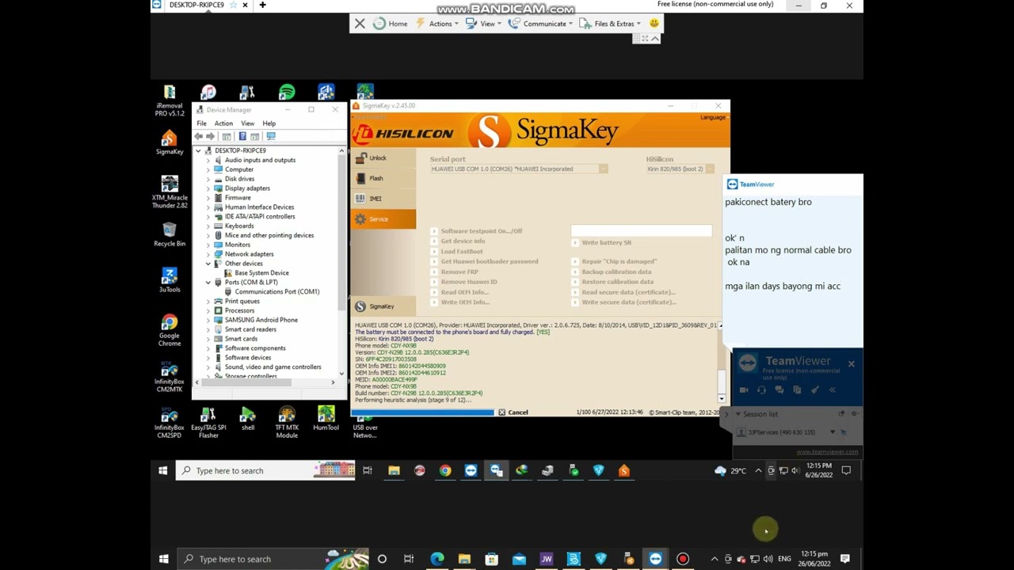Open the InfinityBox CM2MTK desktop icon

pyautogui.click(x=170, y=377)
